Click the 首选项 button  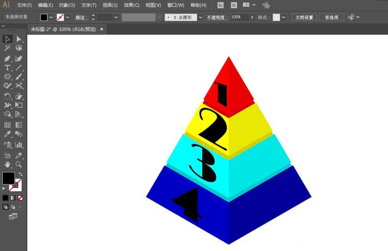[331, 17]
